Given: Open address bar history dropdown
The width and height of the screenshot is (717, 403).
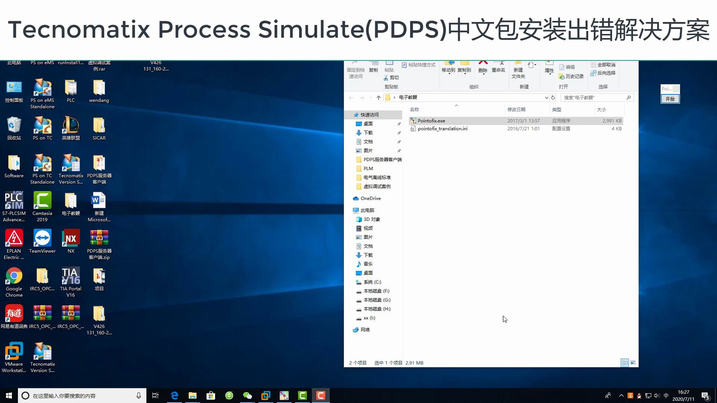Looking at the screenshot, I should click(546, 98).
